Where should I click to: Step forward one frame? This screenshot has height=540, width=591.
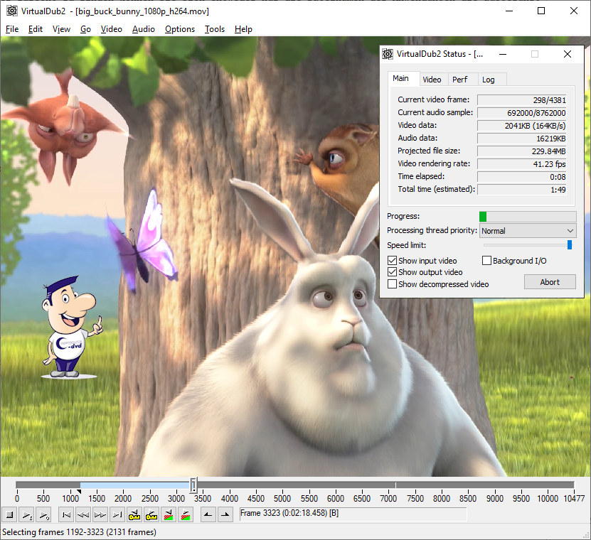tap(100, 514)
